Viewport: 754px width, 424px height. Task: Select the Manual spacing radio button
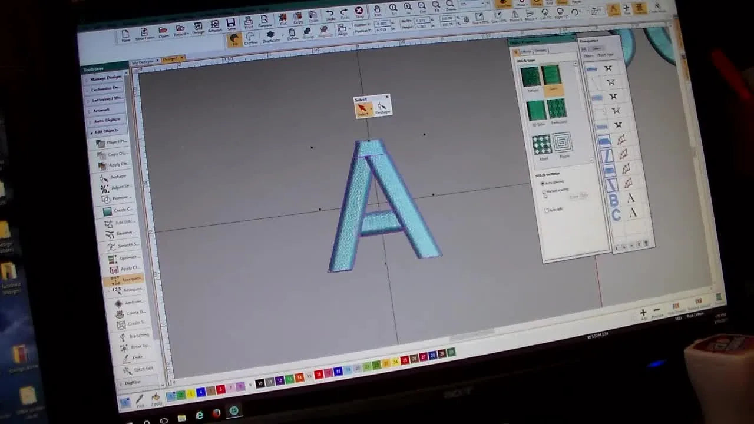click(x=544, y=193)
